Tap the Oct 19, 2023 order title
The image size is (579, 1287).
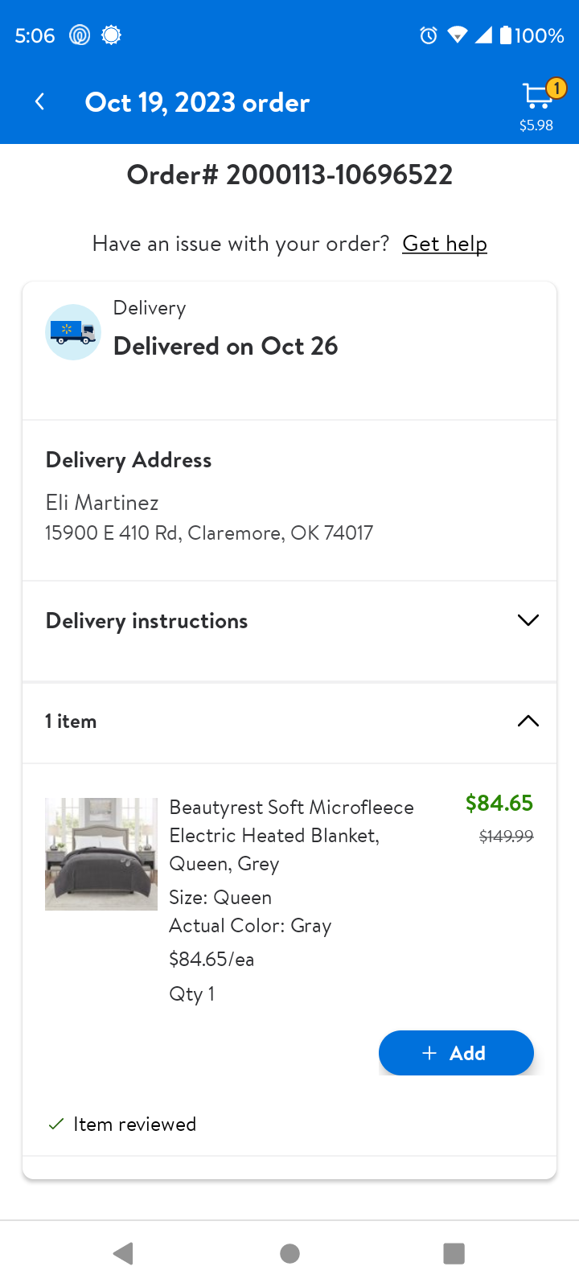pyautogui.click(x=197, y=102)
